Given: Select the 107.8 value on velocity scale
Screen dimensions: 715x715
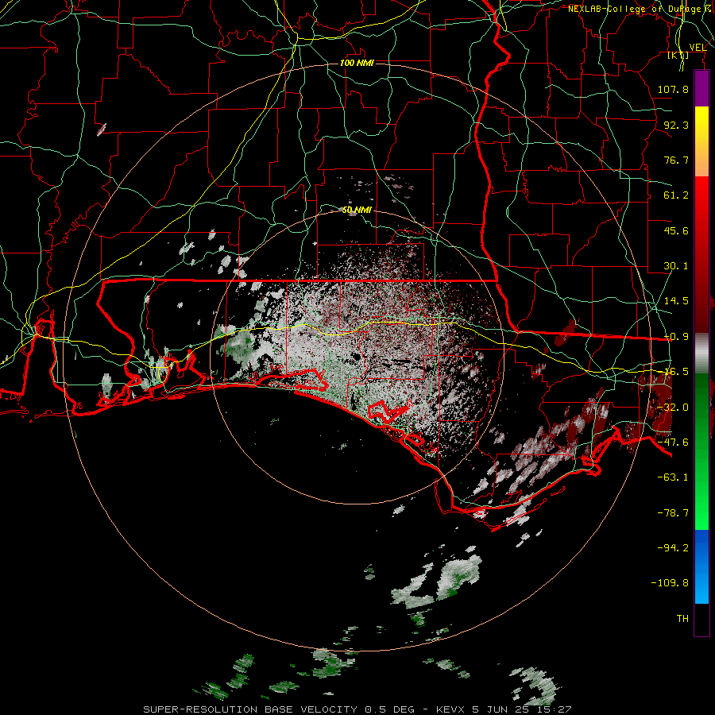Looking at the screenshot, I should [x=673, y=89].
